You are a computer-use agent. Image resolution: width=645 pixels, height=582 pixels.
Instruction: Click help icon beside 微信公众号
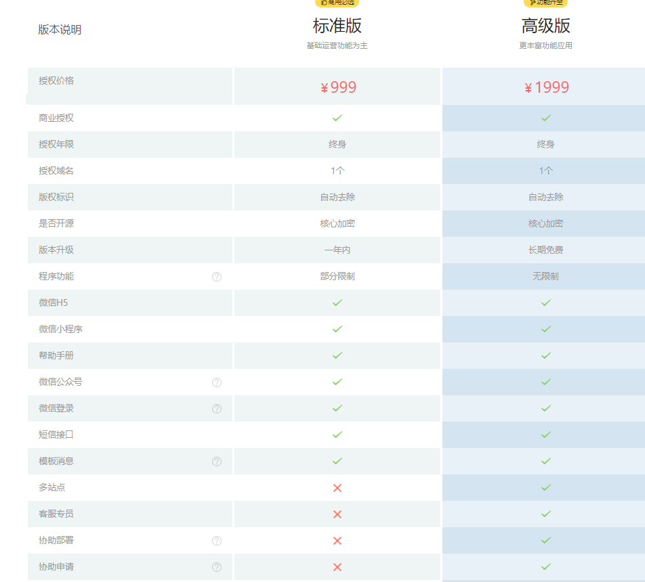point(217,382)
